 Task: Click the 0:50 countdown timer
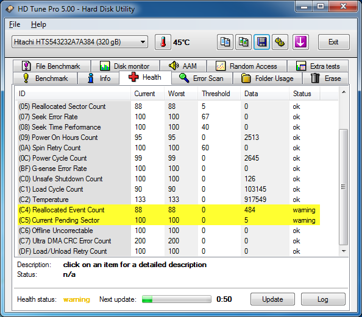(224, 299)
